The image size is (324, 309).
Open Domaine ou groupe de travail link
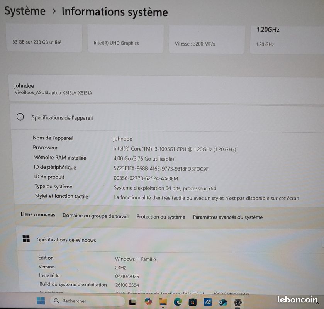95,216
